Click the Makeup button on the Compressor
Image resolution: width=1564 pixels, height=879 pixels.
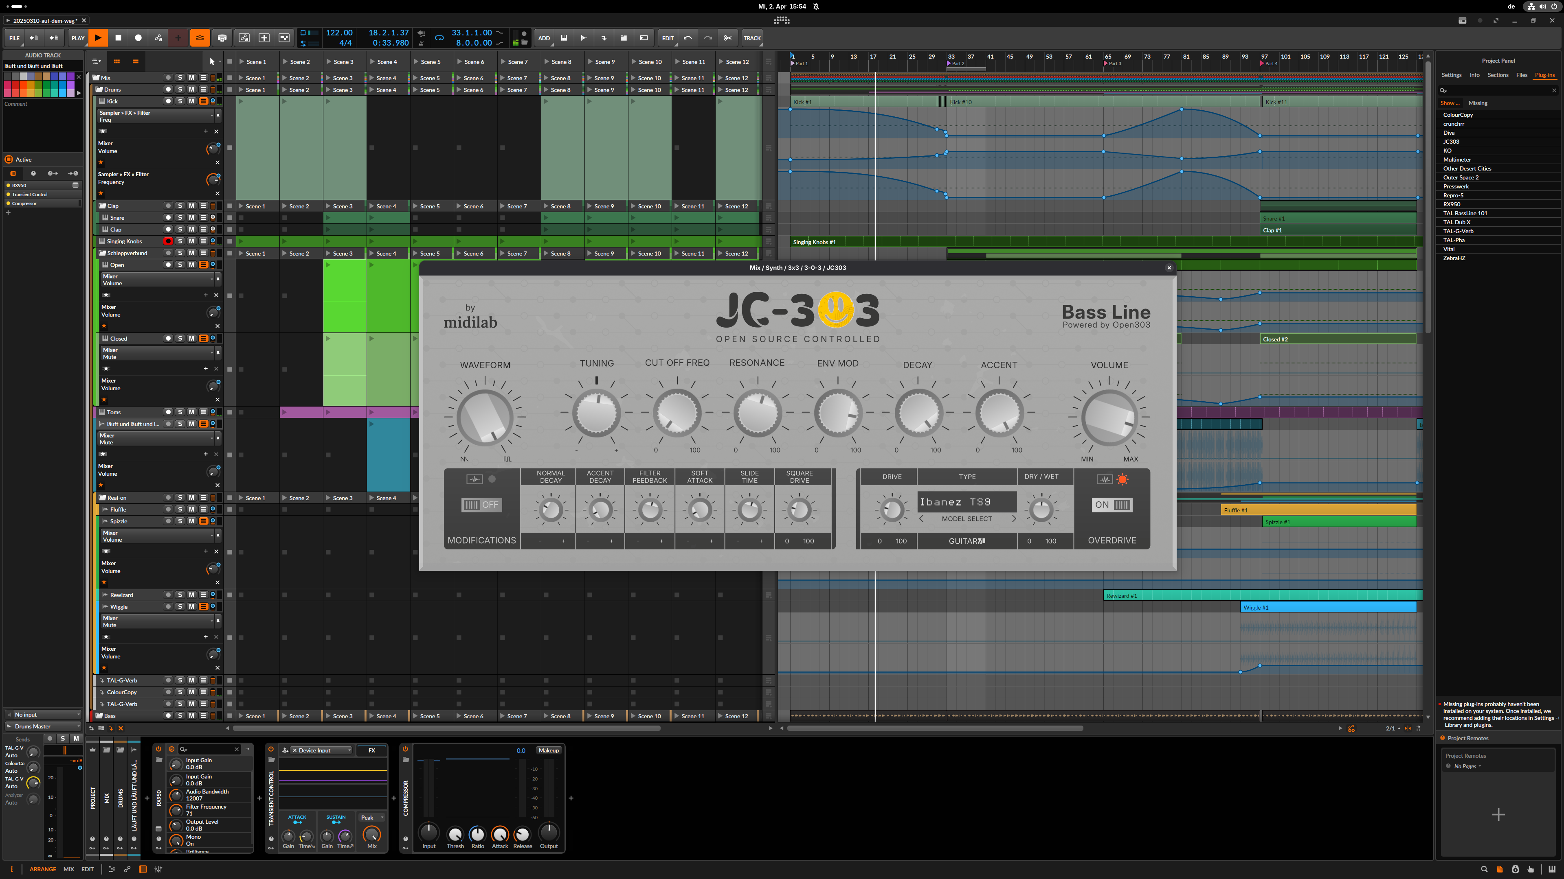[x=548, y=750]
